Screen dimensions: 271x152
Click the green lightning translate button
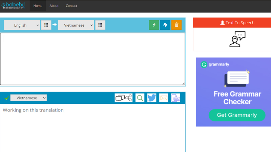click(154, 25)
